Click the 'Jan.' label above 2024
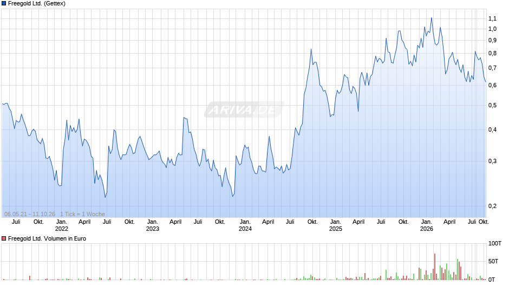509x285 pixels. point(245,222)
